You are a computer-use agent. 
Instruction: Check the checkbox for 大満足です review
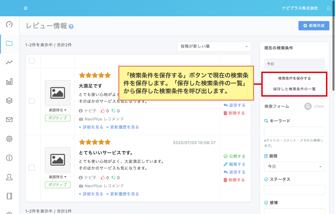point(32,101)
